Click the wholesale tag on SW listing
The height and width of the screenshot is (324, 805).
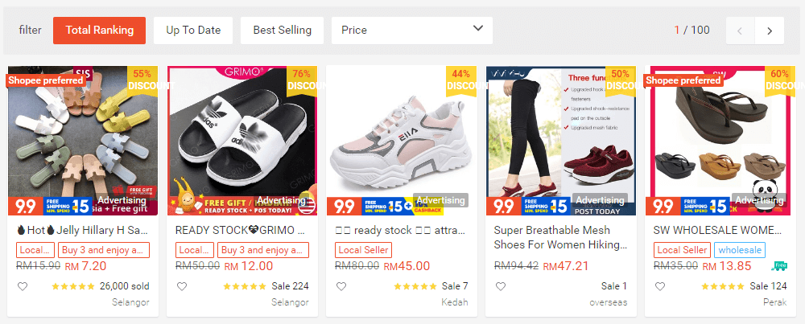coord(740,250)
